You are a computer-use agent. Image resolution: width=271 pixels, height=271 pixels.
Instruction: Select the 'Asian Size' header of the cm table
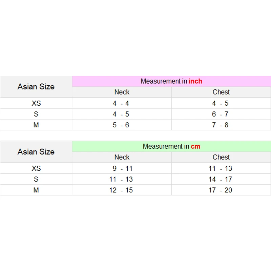[x=36, y=152]
